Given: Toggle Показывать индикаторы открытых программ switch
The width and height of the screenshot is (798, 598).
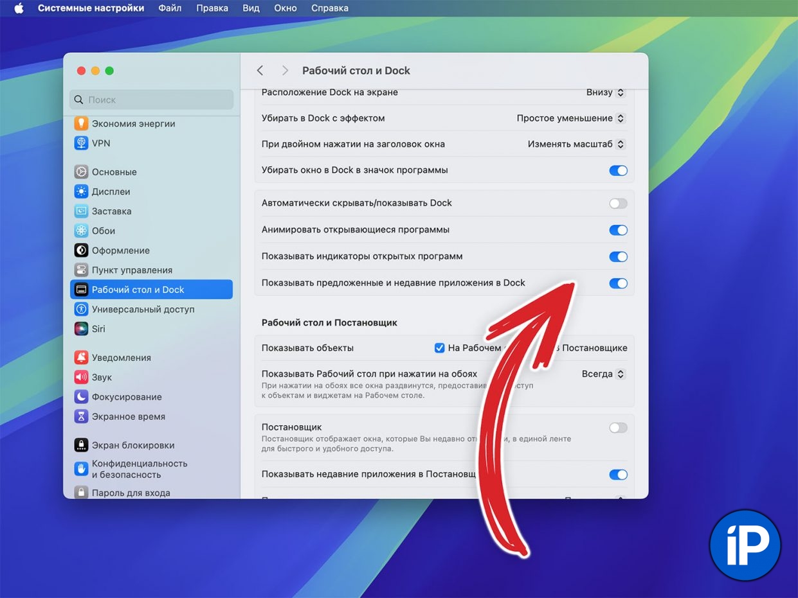Looking at the screenshot, I should tap(618, 257).
